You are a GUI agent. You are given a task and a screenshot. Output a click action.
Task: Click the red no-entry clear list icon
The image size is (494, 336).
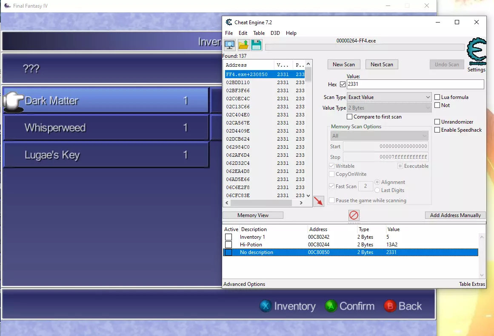pyautogui.click(x=354, y=215)
